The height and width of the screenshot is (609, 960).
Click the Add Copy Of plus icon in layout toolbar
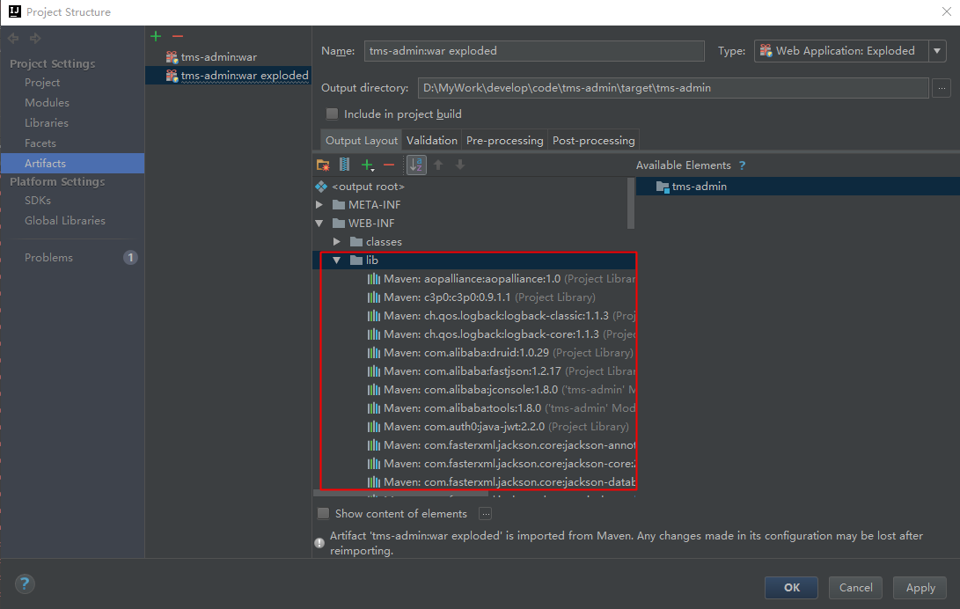(368, 165)
